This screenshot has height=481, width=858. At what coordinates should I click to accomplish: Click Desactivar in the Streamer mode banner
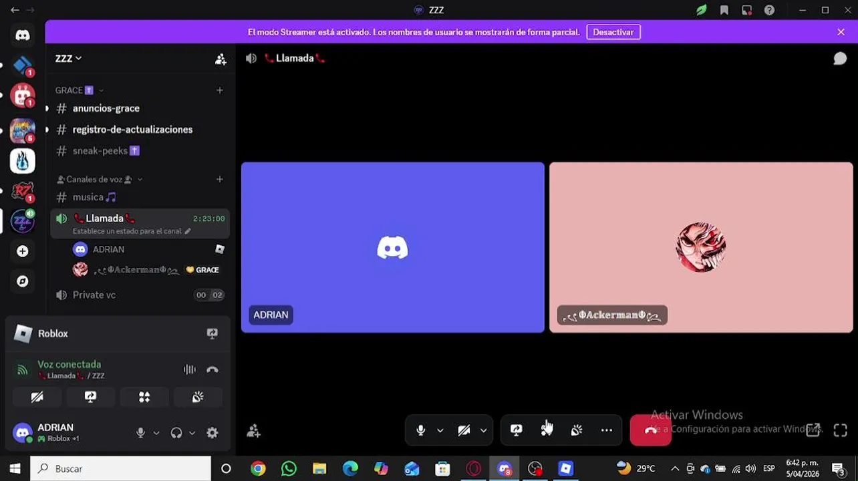pyautogui.click(x=613, y=32)
